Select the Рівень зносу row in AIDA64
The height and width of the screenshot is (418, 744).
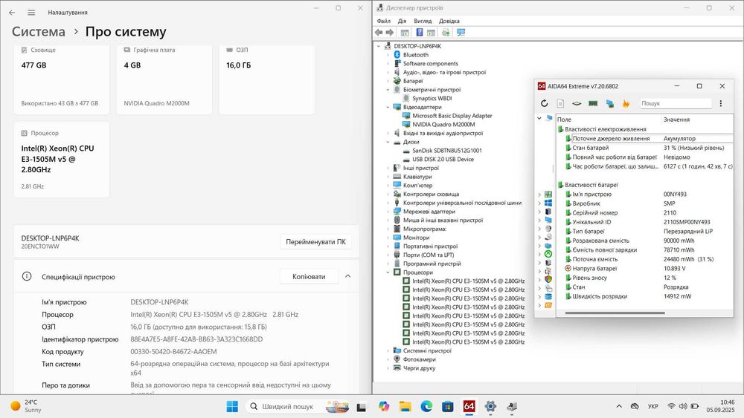pos(644,278)
